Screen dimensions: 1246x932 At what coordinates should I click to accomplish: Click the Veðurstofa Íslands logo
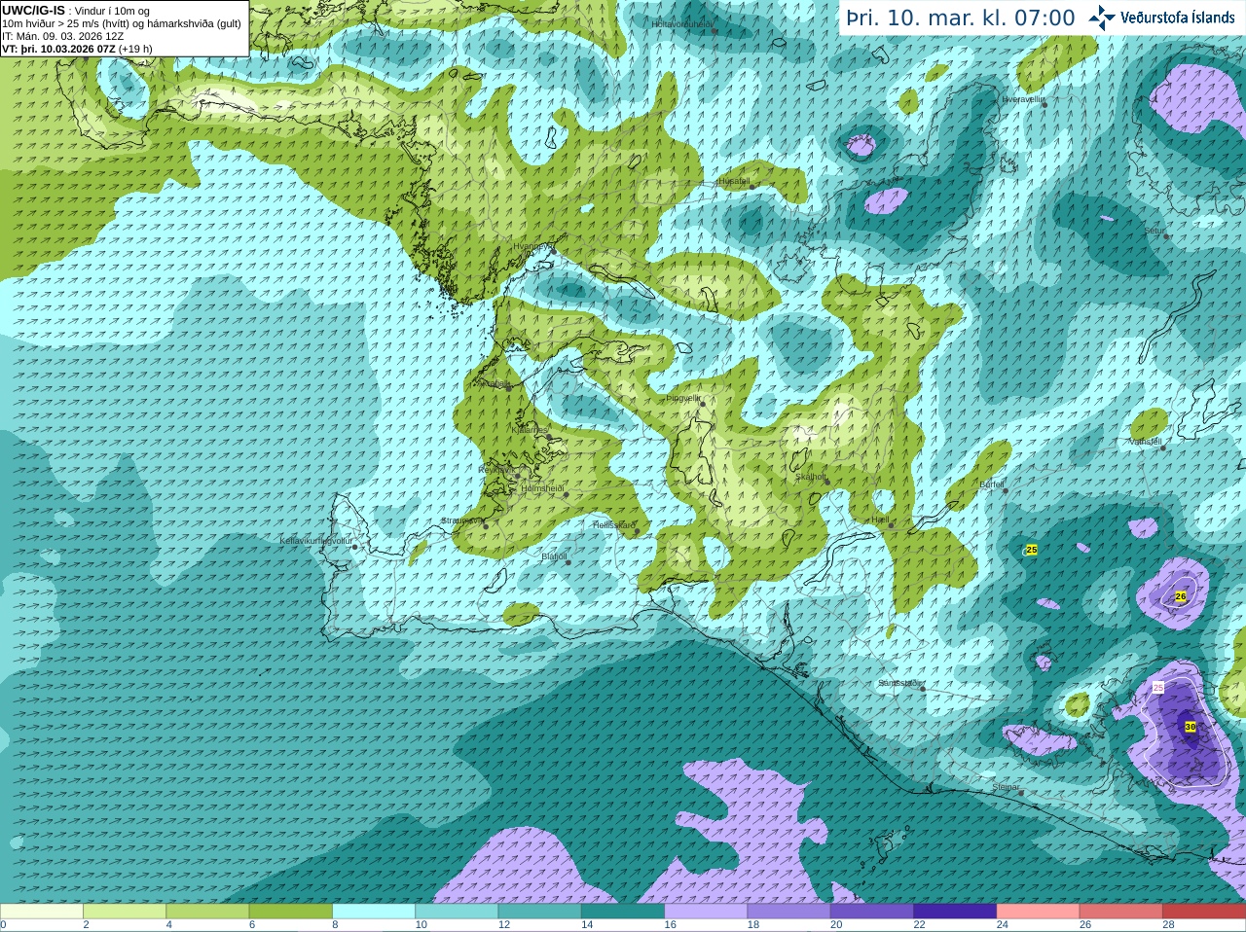click(1161, 17)
